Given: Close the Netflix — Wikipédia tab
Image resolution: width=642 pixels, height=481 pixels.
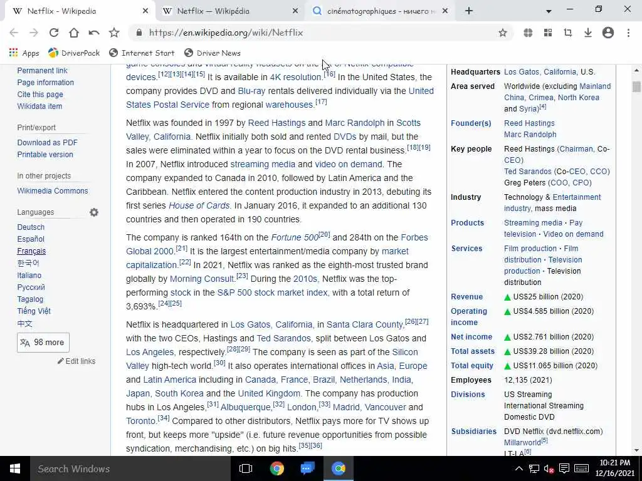Looking at the screenshot, I should 295,11.
